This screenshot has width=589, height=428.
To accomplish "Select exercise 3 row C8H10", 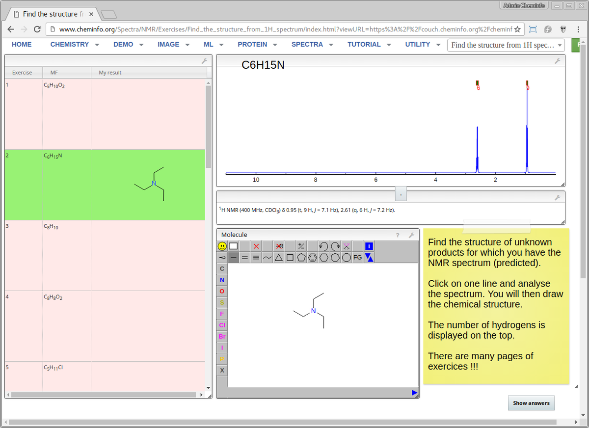I will pos(105,255).
